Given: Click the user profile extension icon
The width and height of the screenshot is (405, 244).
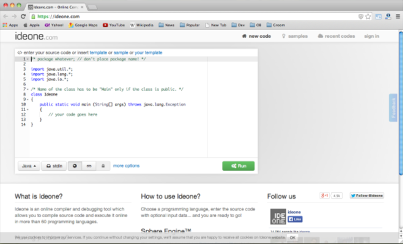Looking at the screenshot, I should (x=388, y=16).
